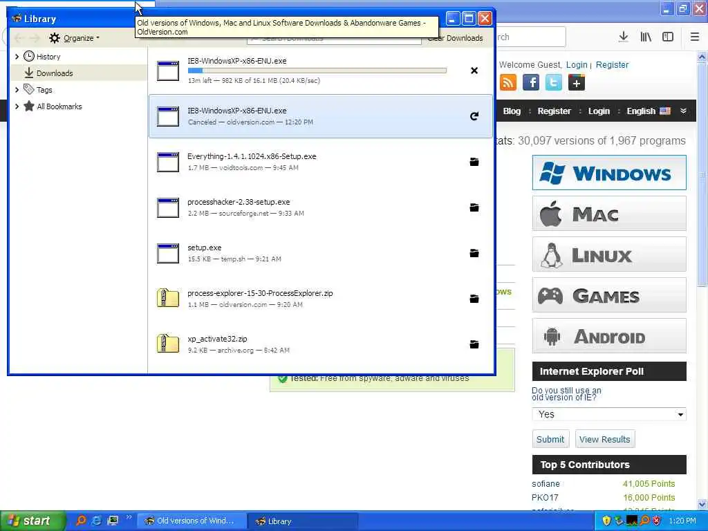Cancel the in-progress IE8 download
This screenshot has height=531, width=708.
pos(474,71)
